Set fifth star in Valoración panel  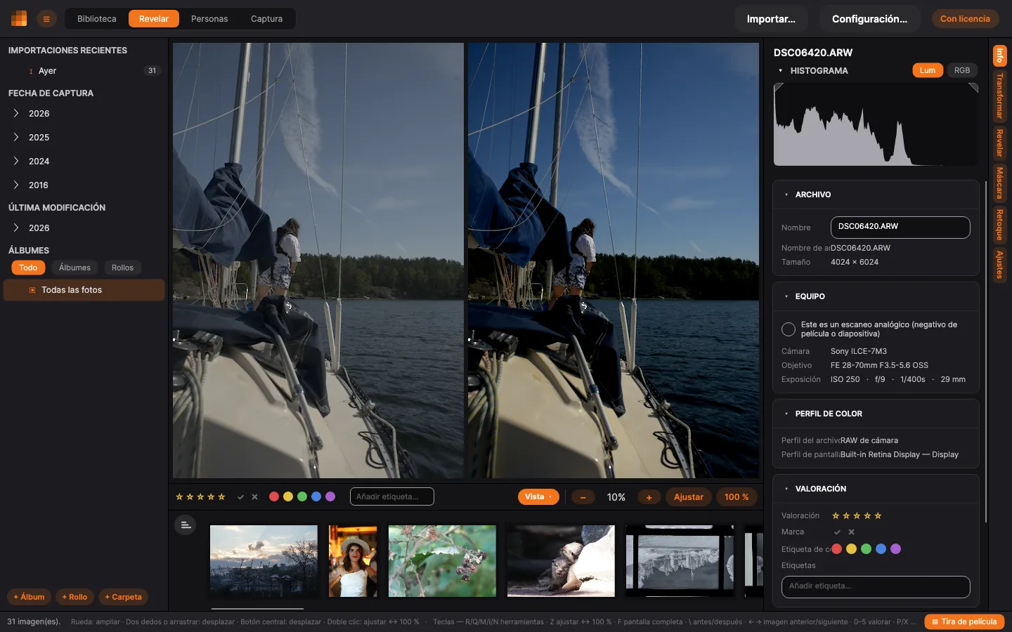(x=878, y=515)
